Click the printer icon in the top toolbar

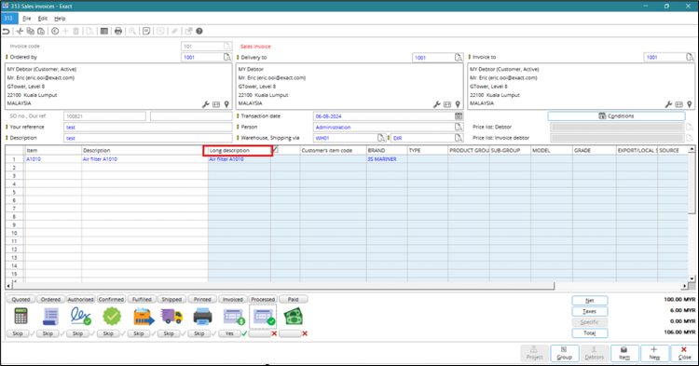tap(118, 31)
